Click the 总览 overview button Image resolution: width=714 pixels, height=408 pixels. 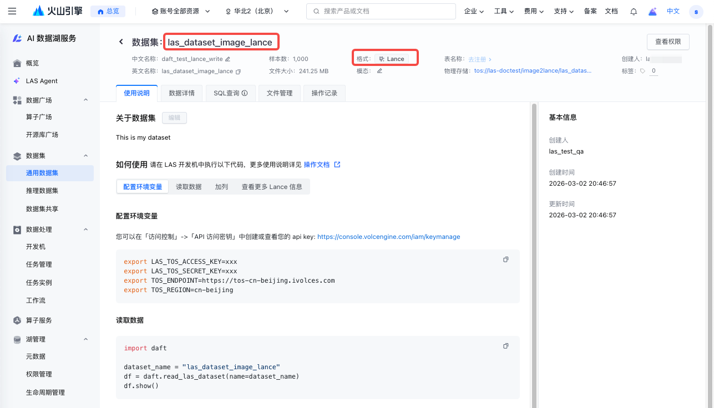108,11
